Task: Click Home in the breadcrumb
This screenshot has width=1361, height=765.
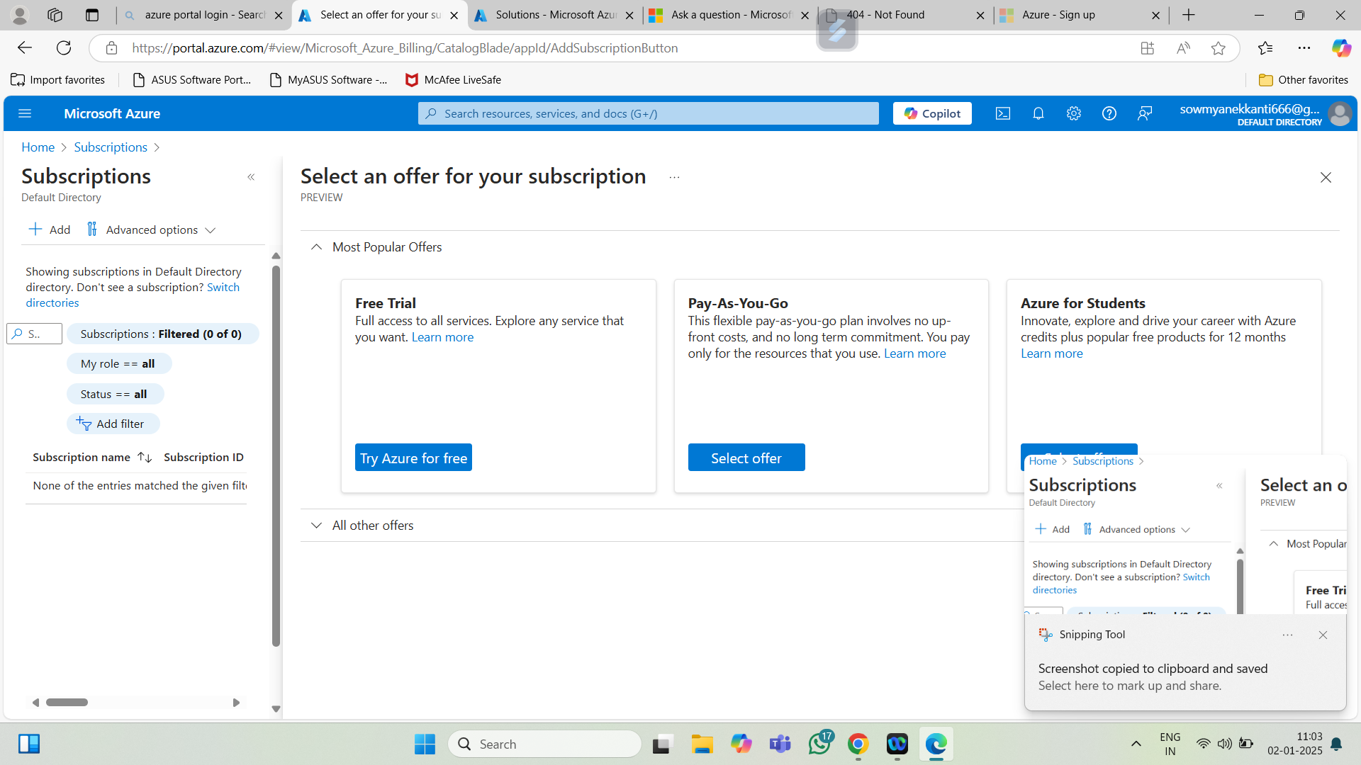Action: click(38, 147)
